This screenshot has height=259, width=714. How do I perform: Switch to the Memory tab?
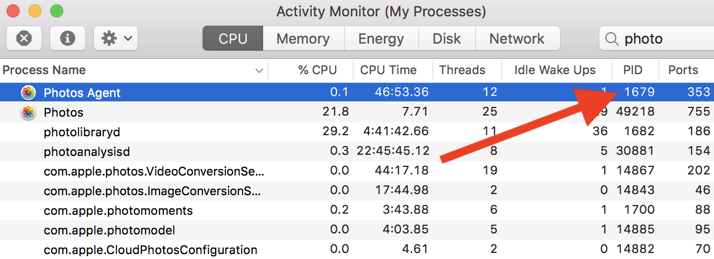point(303,39)
